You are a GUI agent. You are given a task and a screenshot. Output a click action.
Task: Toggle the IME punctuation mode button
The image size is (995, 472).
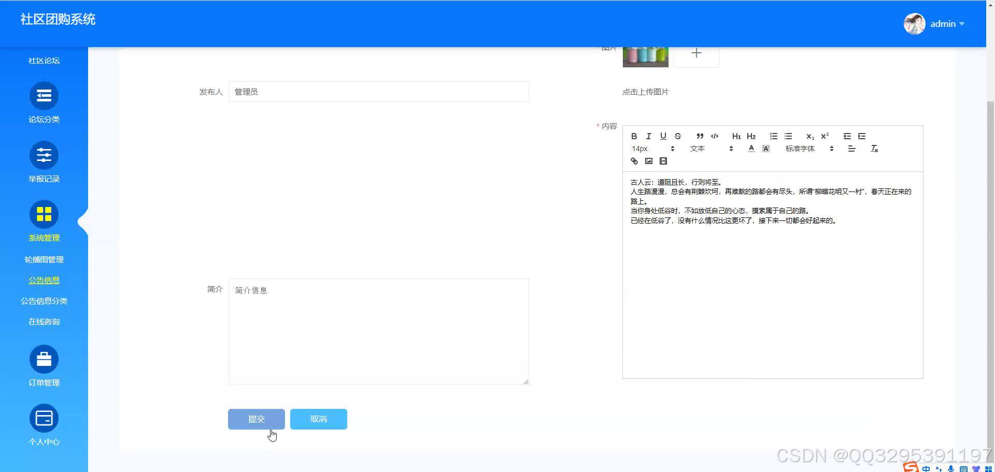[x=939, y=469]
